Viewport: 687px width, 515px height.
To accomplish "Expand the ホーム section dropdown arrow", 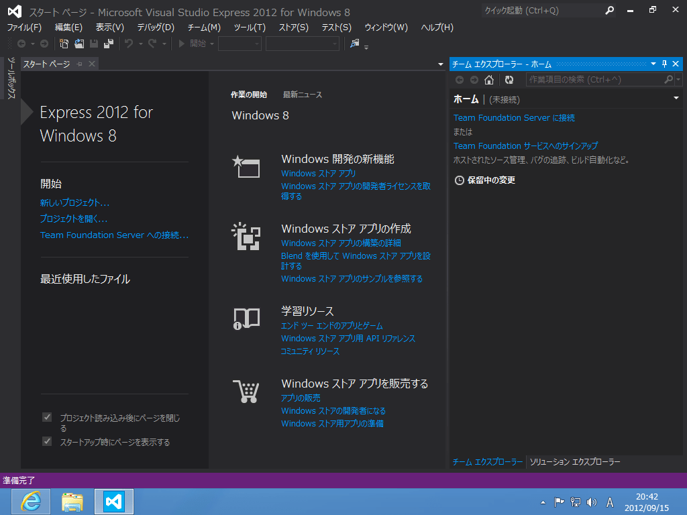I will coord(676,98).
